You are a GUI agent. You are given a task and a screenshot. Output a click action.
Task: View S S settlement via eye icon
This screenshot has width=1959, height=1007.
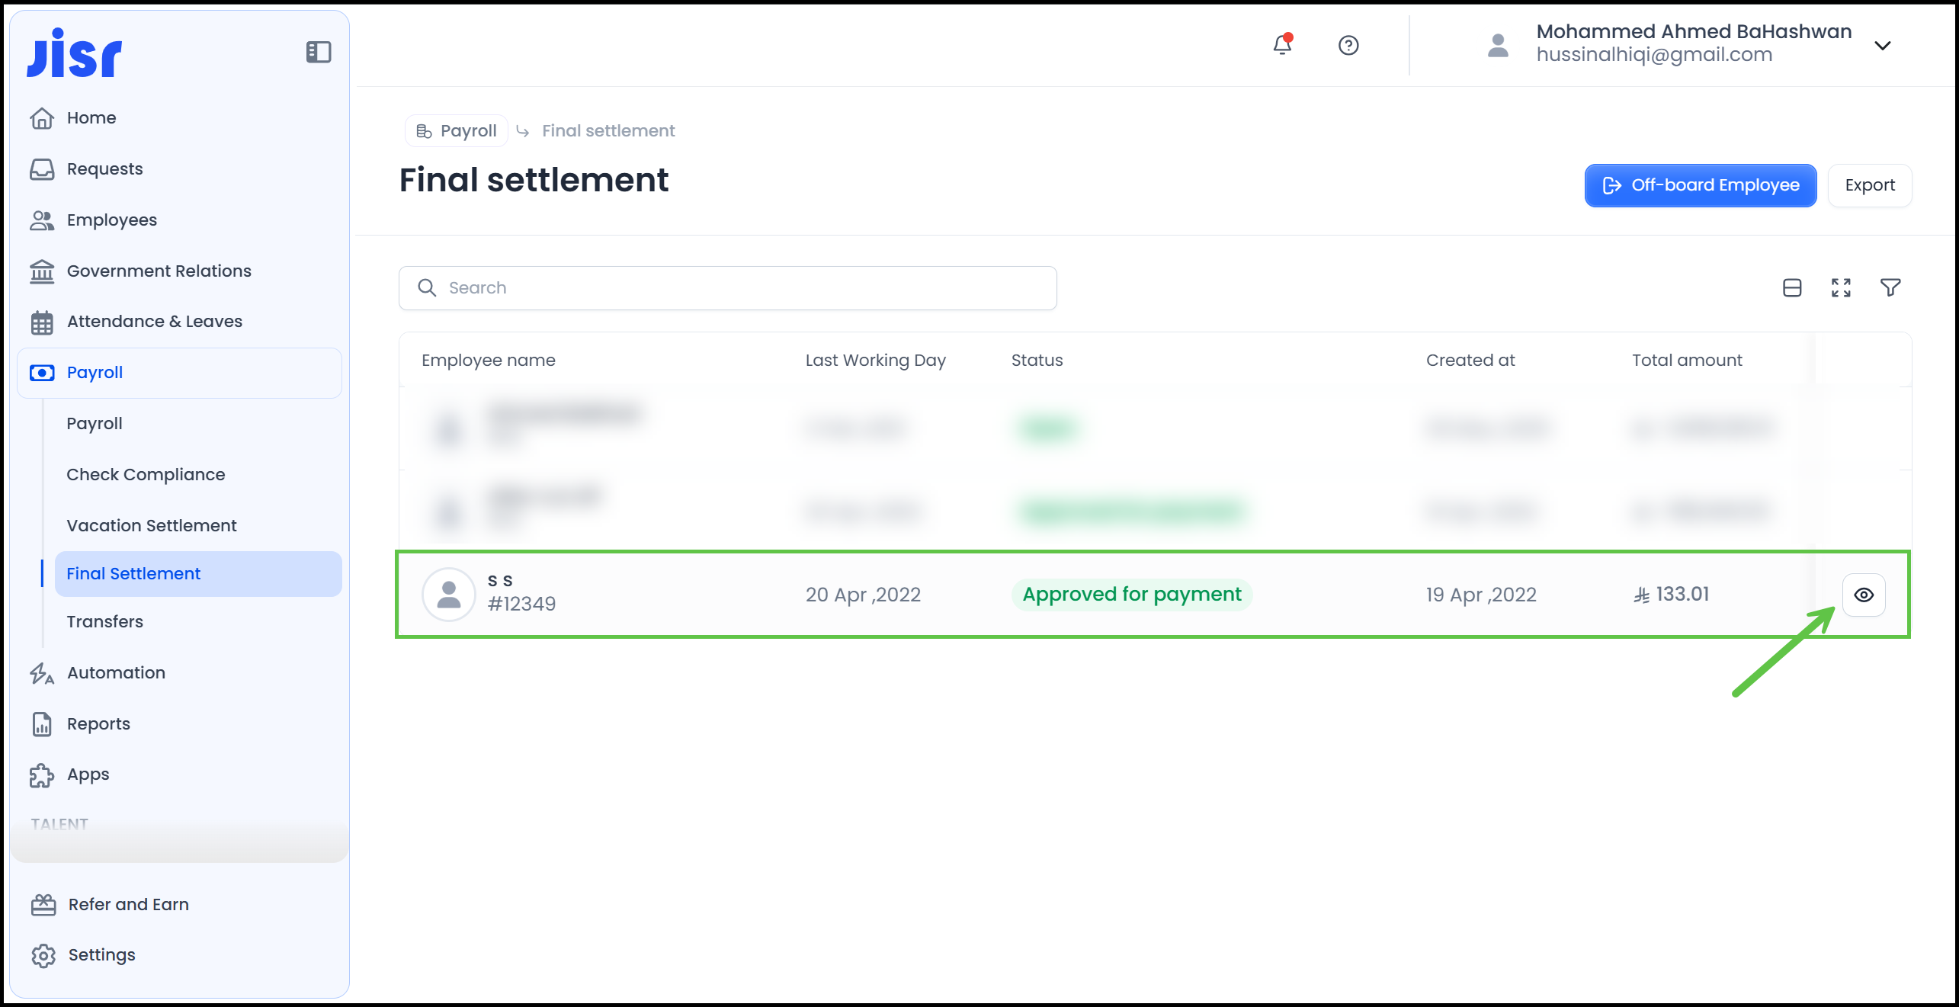pyautogui.click(x=1864, y=595)
